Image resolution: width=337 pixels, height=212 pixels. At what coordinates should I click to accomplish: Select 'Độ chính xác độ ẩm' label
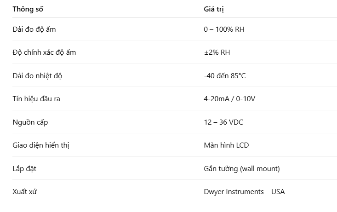44,52
